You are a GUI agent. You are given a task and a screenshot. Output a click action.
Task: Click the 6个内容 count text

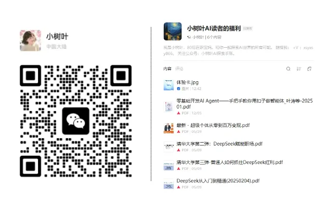214,37
